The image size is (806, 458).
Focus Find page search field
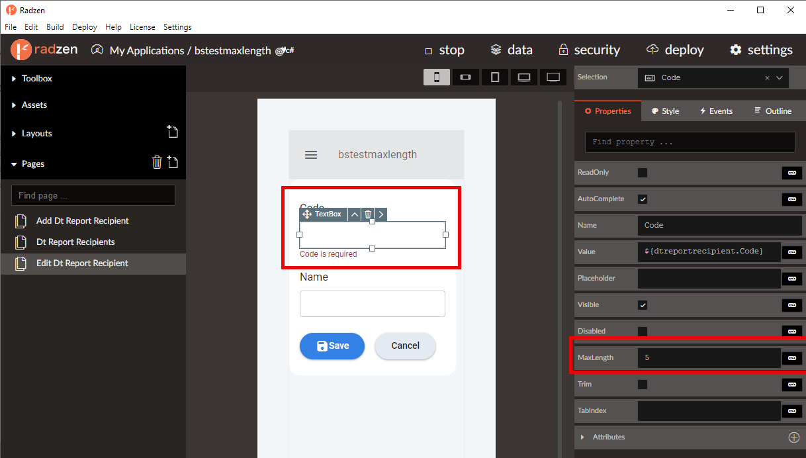coord(93,195)
